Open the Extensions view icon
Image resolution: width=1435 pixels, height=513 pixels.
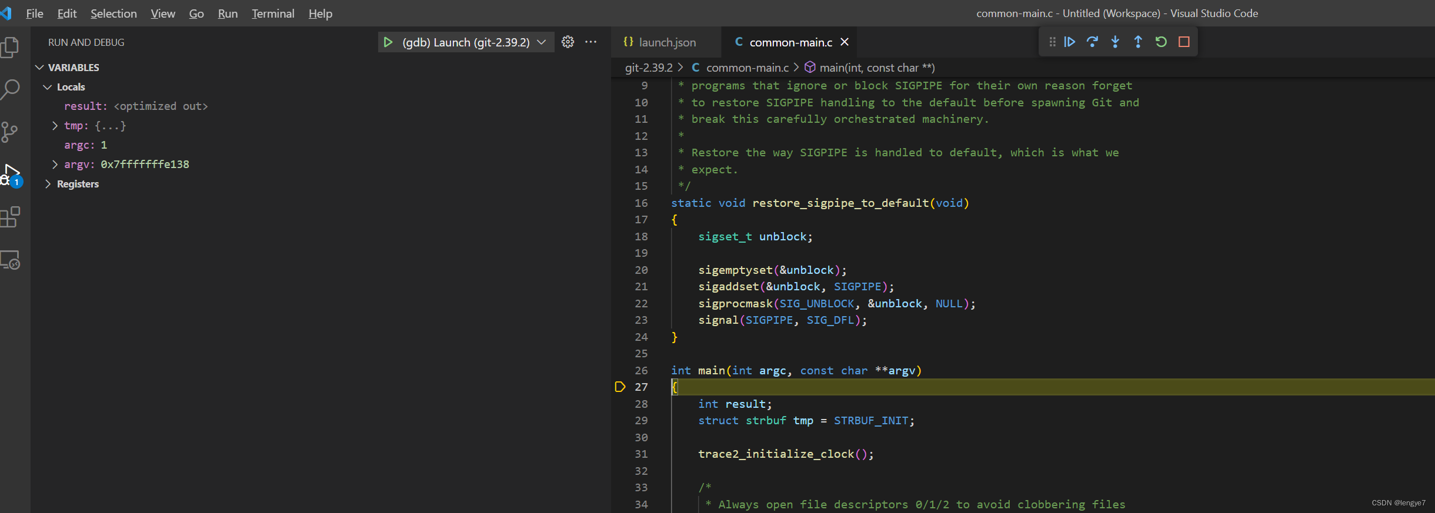[x=10, y=217]
